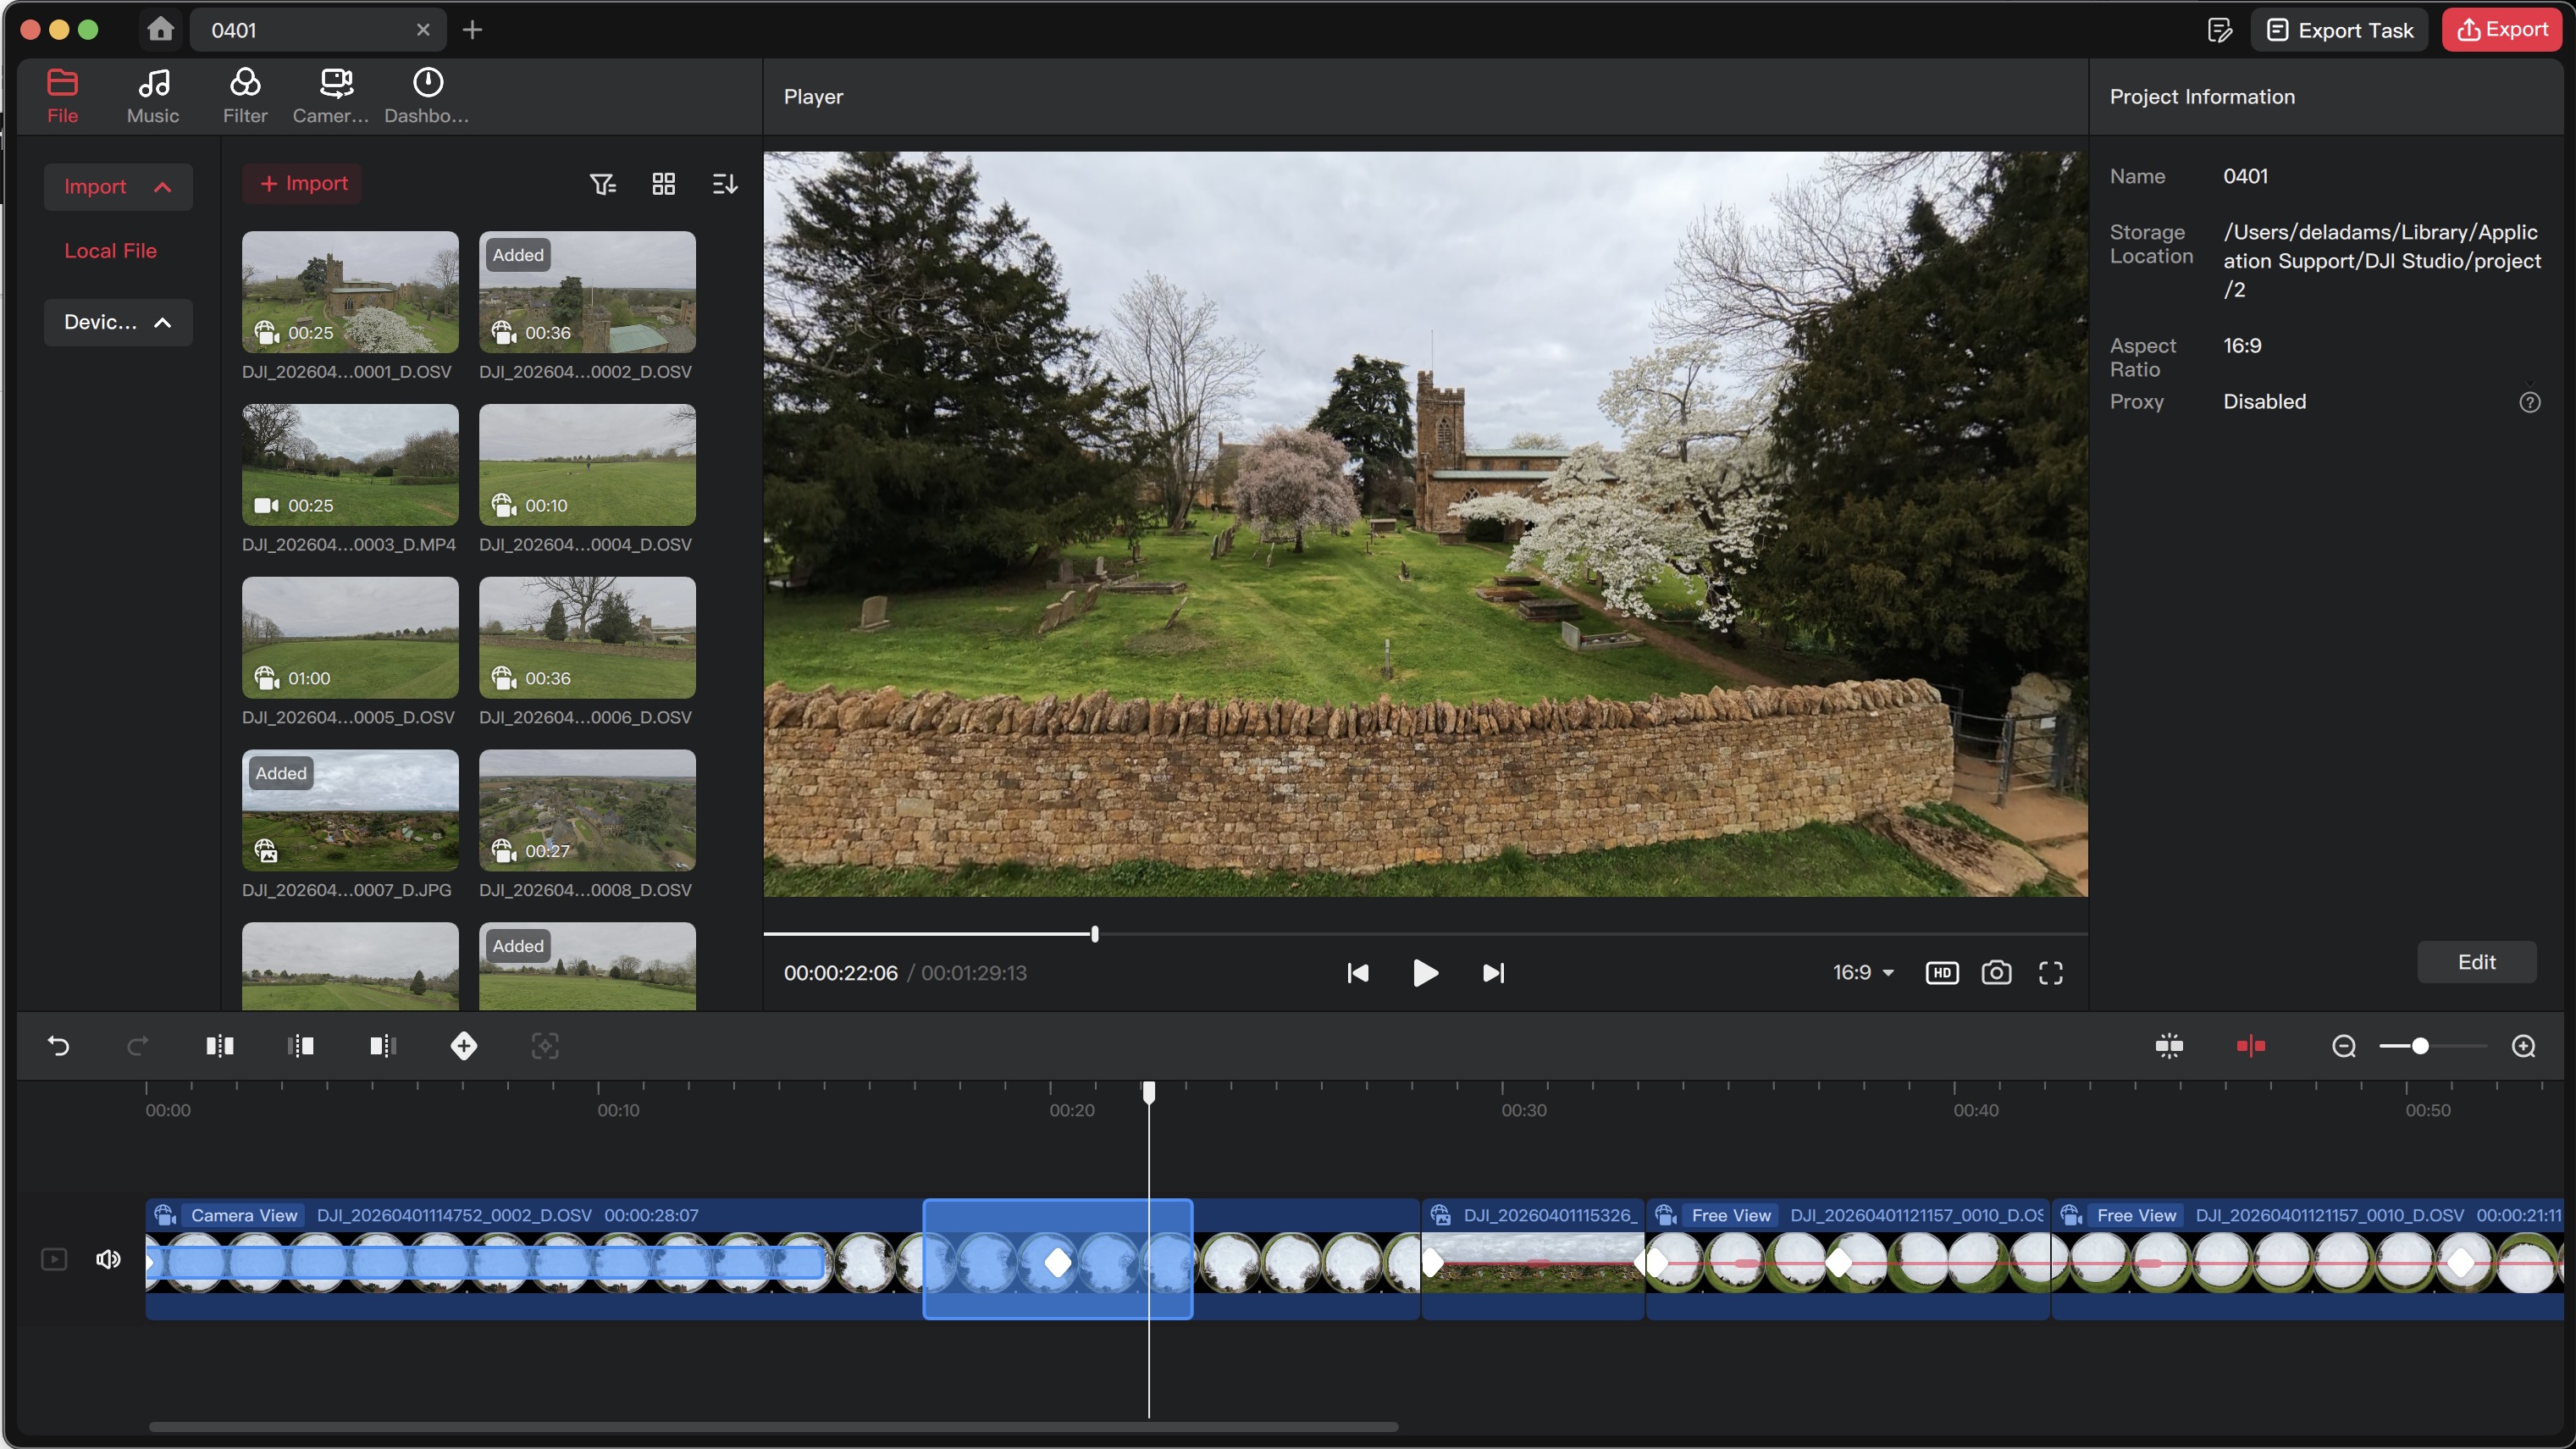This screenshot has height=1449, width=2576.
Task: Select the Music panel
Action: (152, 95)
